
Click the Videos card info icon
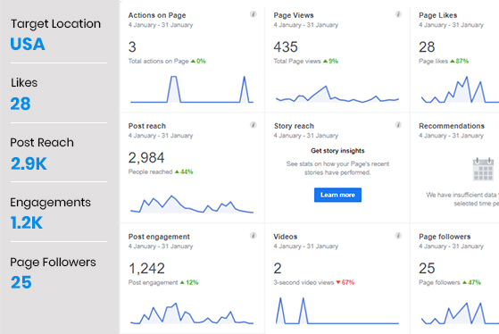398,236
